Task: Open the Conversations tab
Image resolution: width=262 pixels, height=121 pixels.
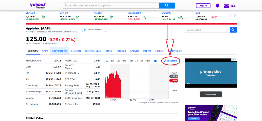Action: (x=60, y=51)
